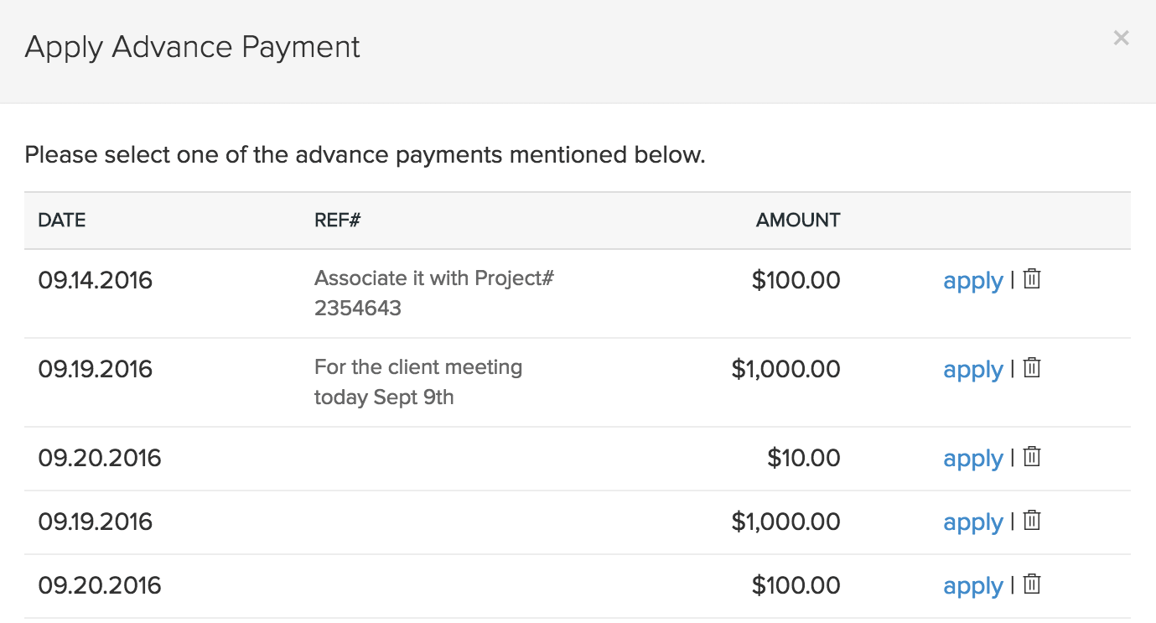Delete the $10.00 advance payment
This screenshot has width=1156, height=623.
pos(1032,457)
